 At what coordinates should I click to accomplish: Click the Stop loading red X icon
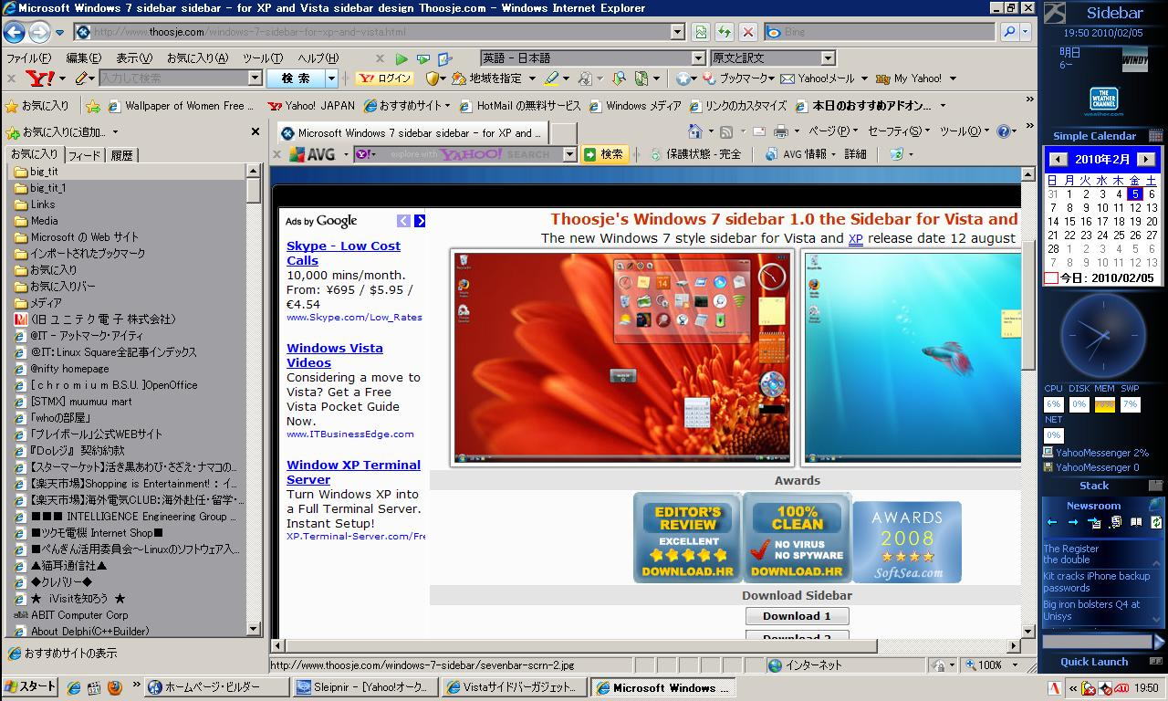pyautogui.click(x=747, y=32)
